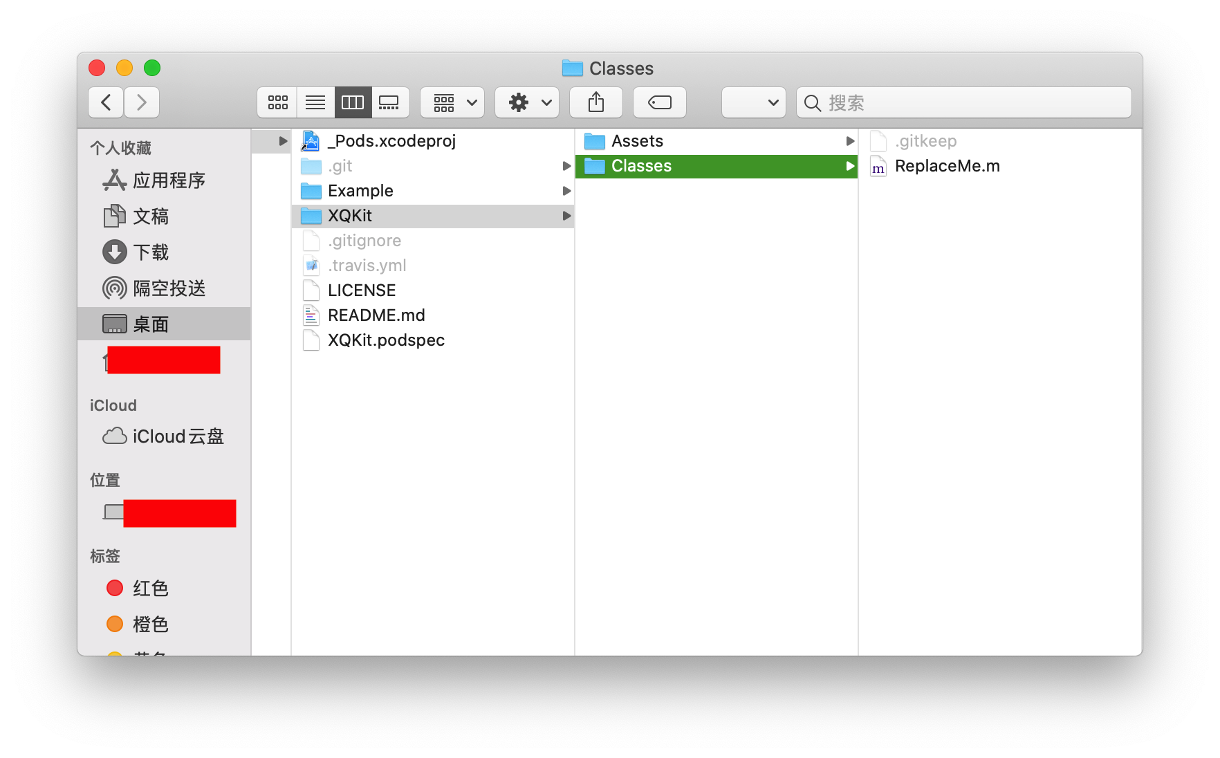Image resolution: width=1220 pixels, height=758 pixels.
Task: Switch to icon view
Action: click(277, 102)
